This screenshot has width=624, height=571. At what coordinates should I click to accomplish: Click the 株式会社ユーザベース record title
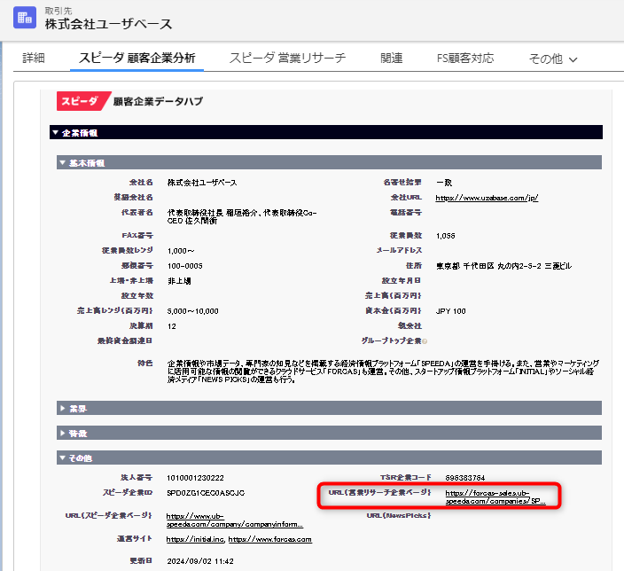click(x=108, y=24)
